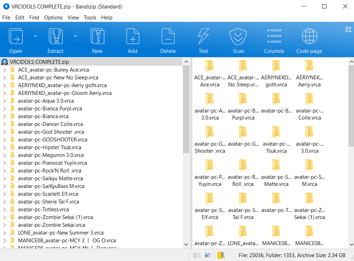Click the Add files toolbar icon
354x261 pixels.
[133, 36]
